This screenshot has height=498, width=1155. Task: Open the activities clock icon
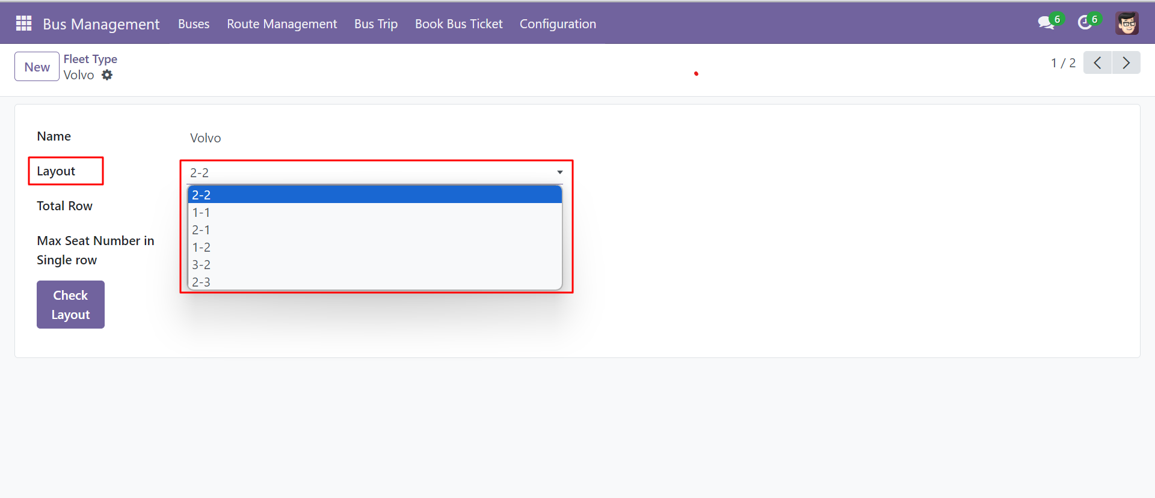click(1085, 23)
